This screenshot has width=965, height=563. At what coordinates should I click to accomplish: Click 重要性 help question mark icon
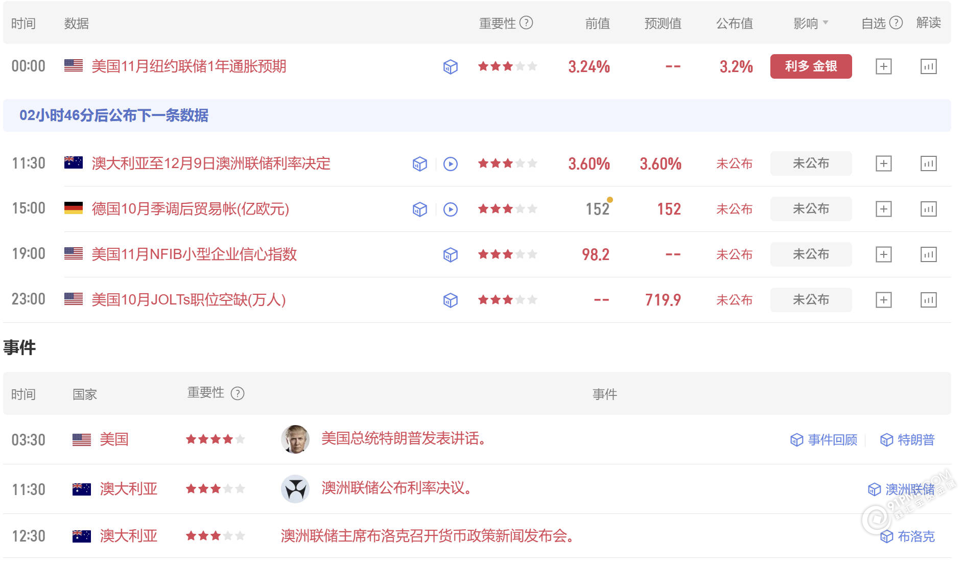[527, 22]
